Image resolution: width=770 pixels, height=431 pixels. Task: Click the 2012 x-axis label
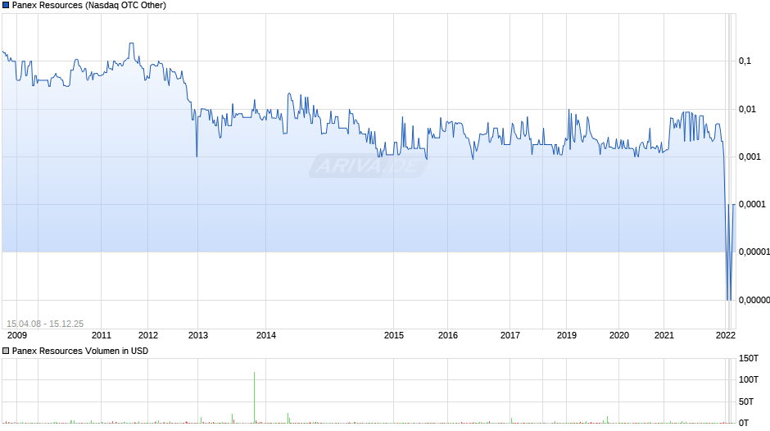148,335
